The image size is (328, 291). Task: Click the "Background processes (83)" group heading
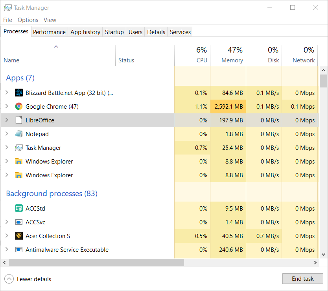click(52, 194)
